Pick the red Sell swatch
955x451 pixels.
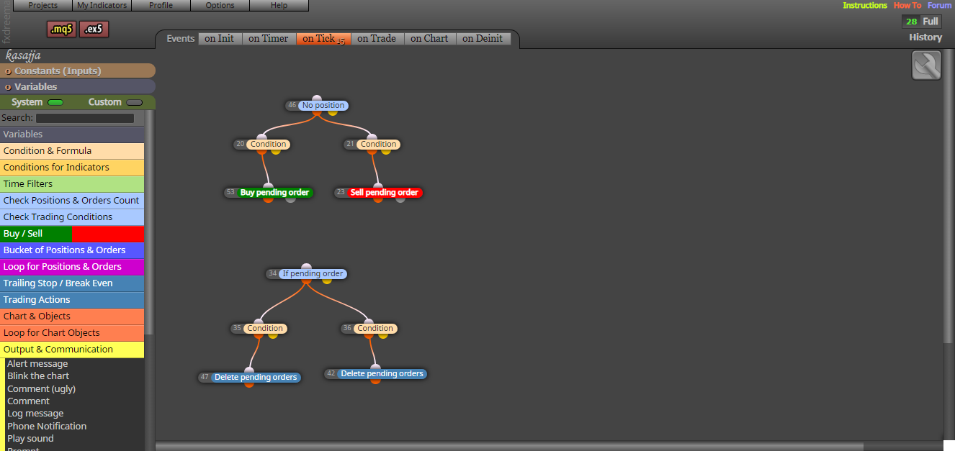click(108, 234)
